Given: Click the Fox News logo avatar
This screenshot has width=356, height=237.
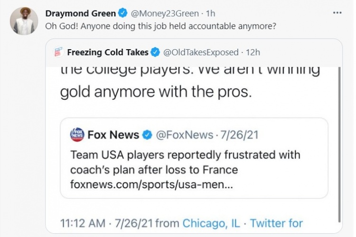Looking at the screenshot, I should tap(77, 135).
